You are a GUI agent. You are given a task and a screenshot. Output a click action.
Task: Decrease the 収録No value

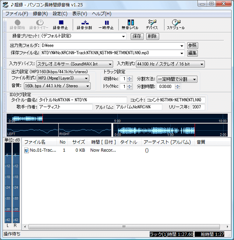(x=129, y=80)
